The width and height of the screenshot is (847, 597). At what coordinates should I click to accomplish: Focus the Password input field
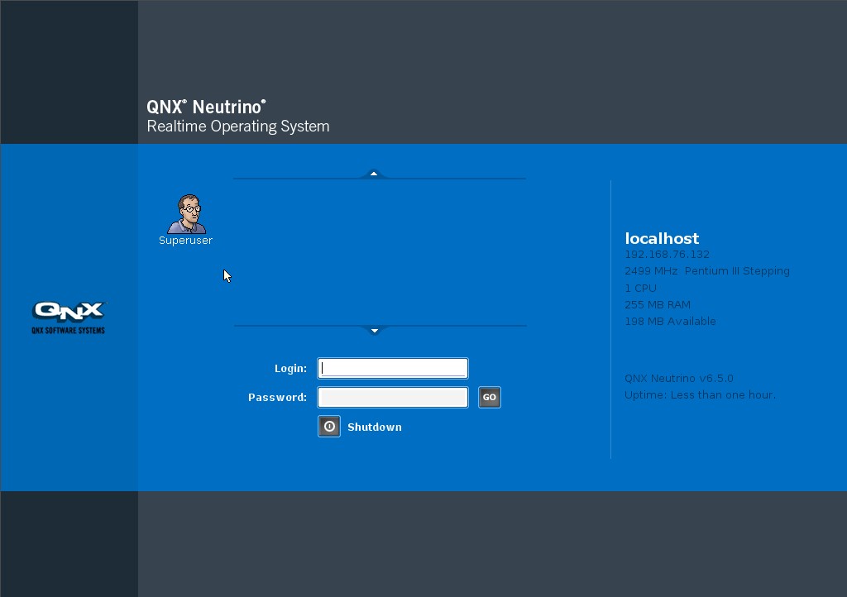click(393, 397)
